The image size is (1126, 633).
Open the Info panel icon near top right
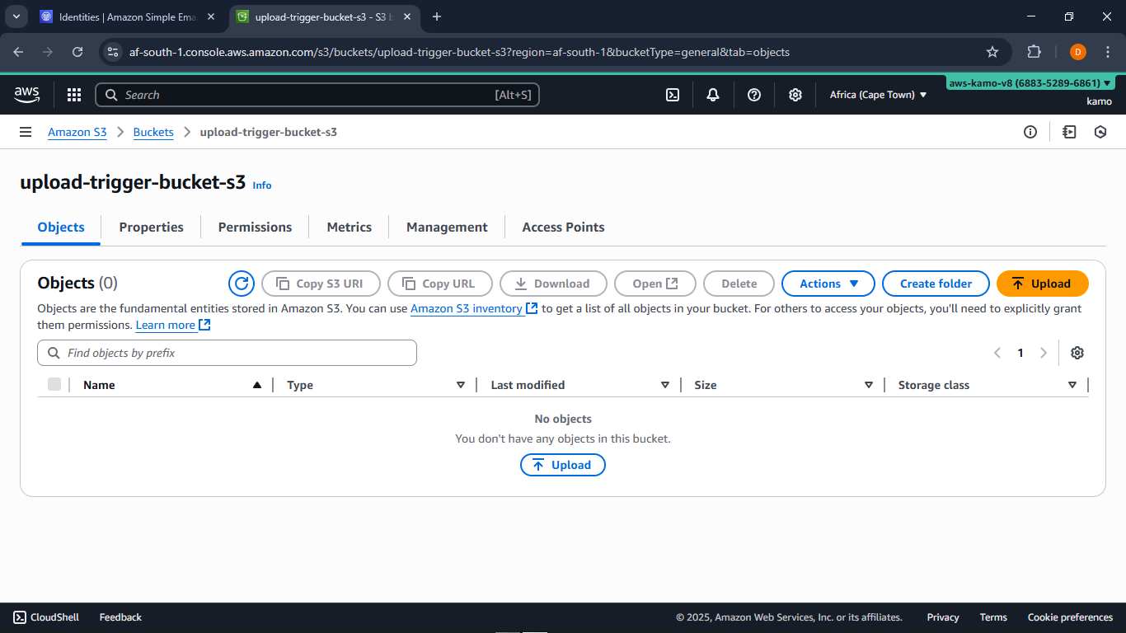click(1030, 132)
